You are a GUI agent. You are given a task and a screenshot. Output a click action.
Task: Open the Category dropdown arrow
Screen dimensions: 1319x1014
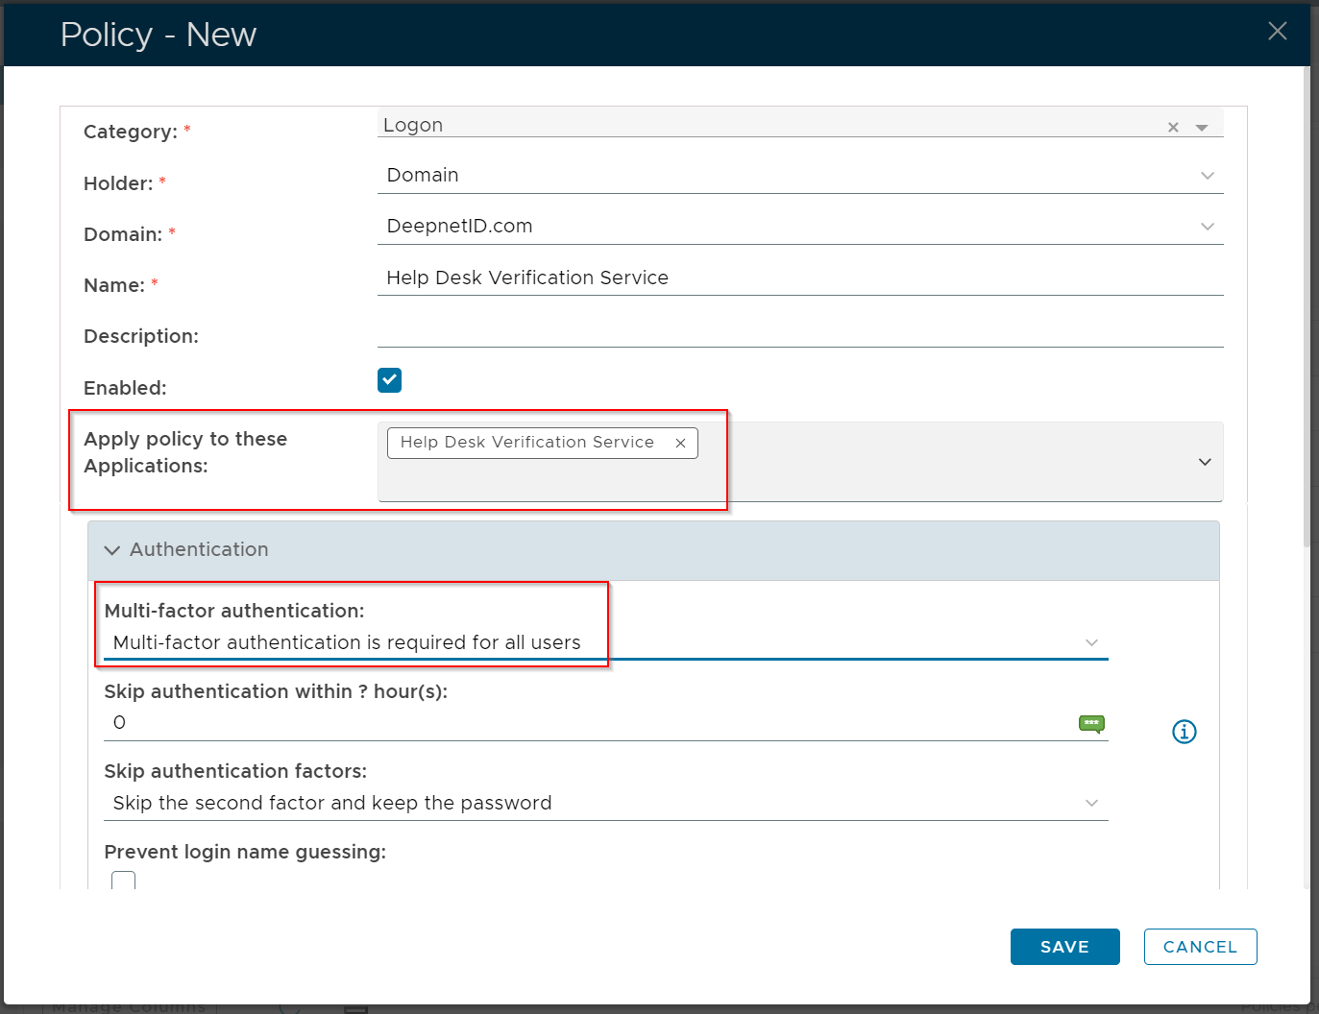(1202, 128)
